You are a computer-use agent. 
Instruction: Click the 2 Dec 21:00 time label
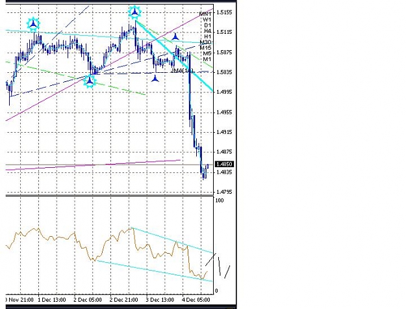pyautogui.click(x=123, y=300)
